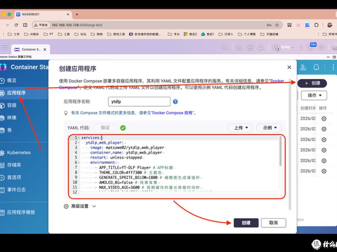Close the 创建应用程序 dialog with X
This screenshot has width=337, height=252.
(x=289, y=67)
